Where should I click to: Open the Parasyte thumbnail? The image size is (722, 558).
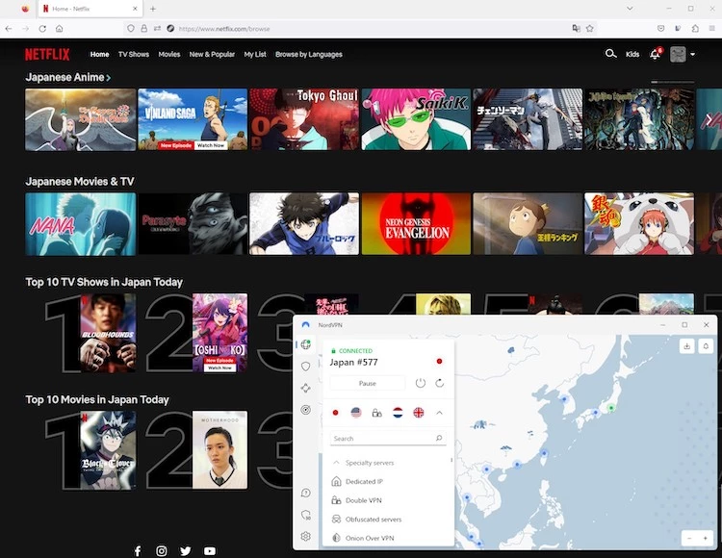tap(193, 223)
